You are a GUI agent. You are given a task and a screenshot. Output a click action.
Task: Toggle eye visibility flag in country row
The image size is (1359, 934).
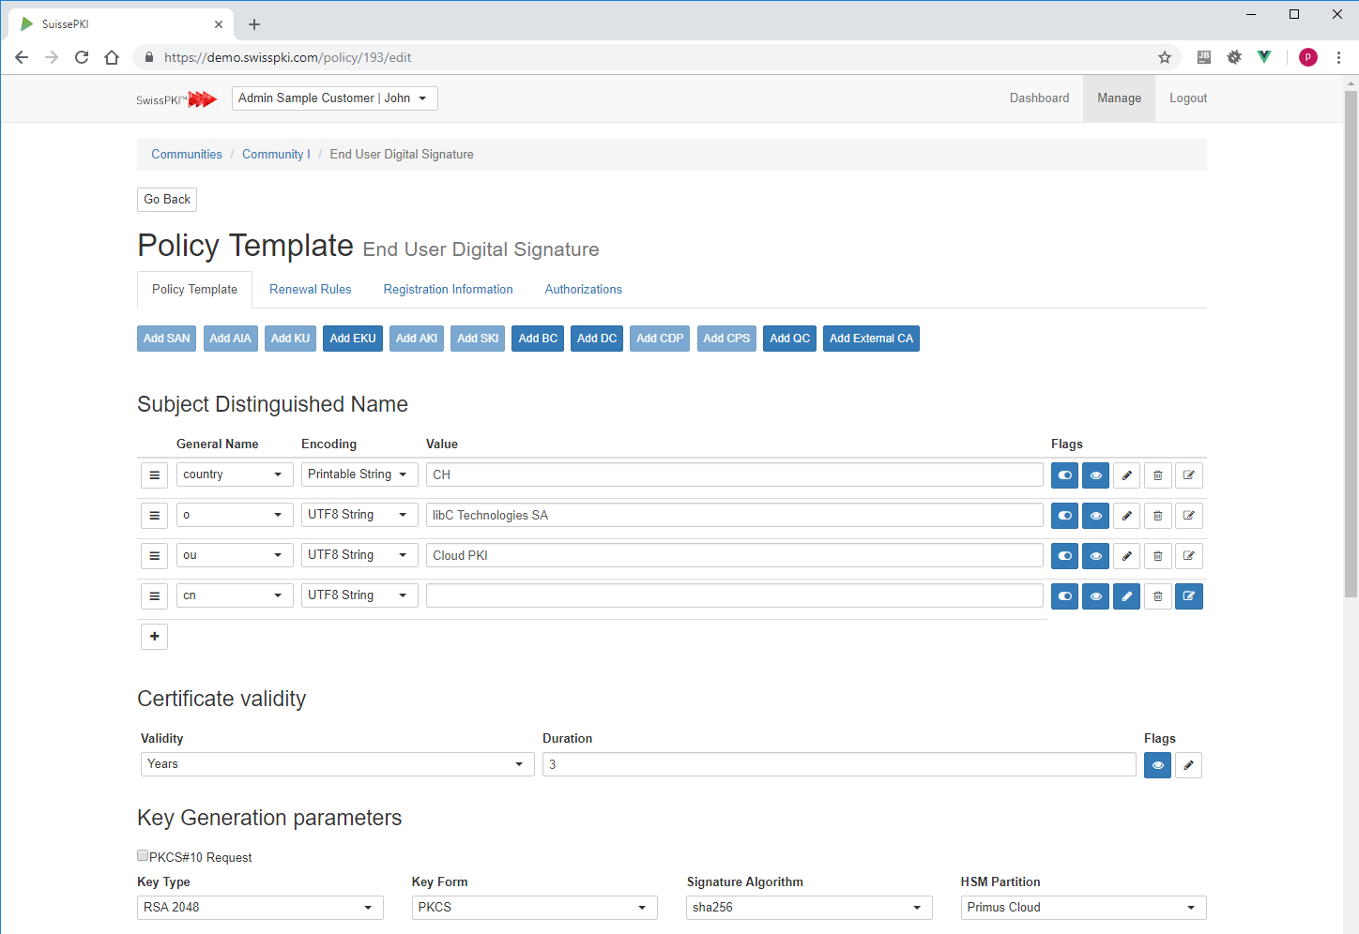coord(1095,475)
